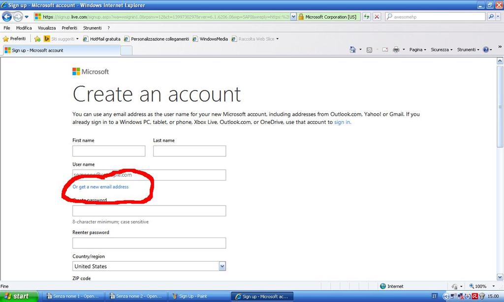Switch to Senza nome 1 taskbar window
504x302 pixels.
(74, 296)
